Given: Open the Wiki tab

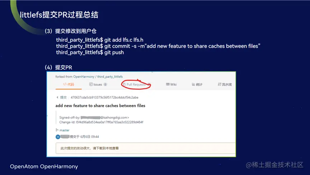Looking at the screenshot, I should [171, 84].
